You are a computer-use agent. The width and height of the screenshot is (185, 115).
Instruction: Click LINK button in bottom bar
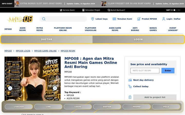coord(48,107)
